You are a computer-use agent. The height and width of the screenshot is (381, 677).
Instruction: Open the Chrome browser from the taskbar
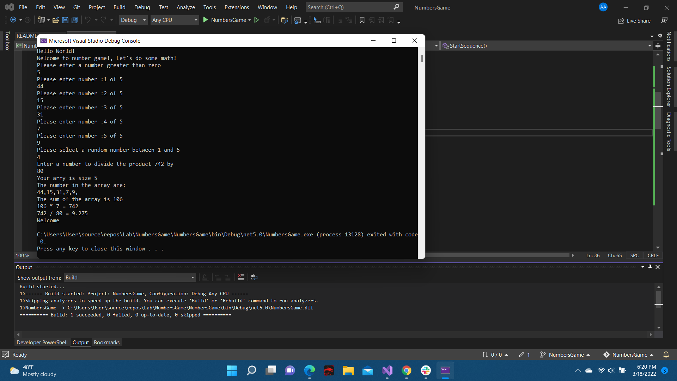coord(407,370)
